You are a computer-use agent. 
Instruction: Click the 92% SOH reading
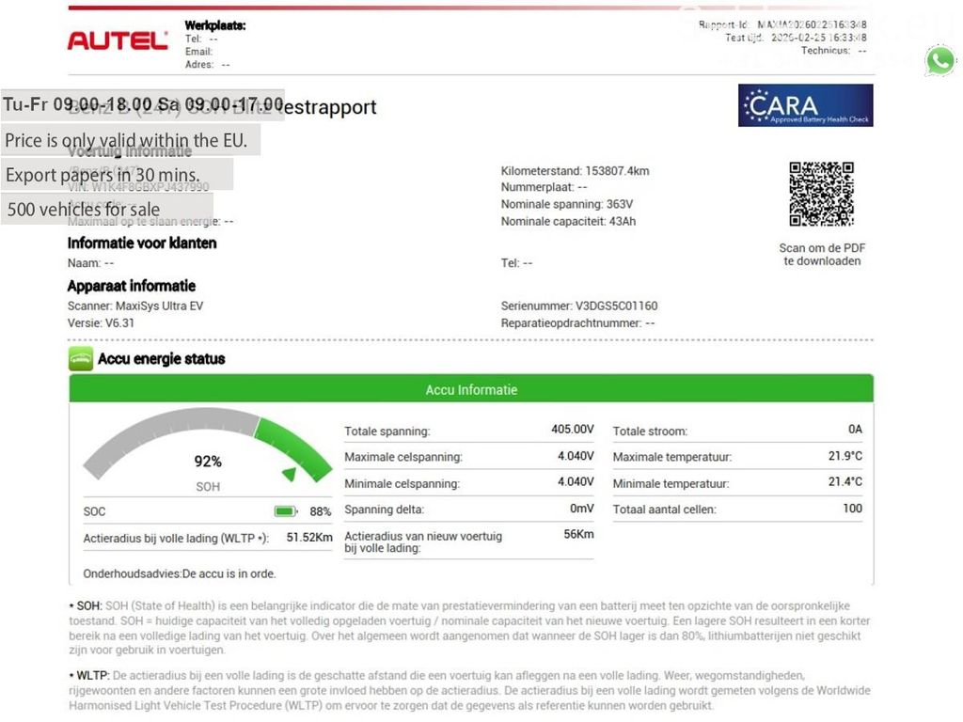[x=208, y=462]
